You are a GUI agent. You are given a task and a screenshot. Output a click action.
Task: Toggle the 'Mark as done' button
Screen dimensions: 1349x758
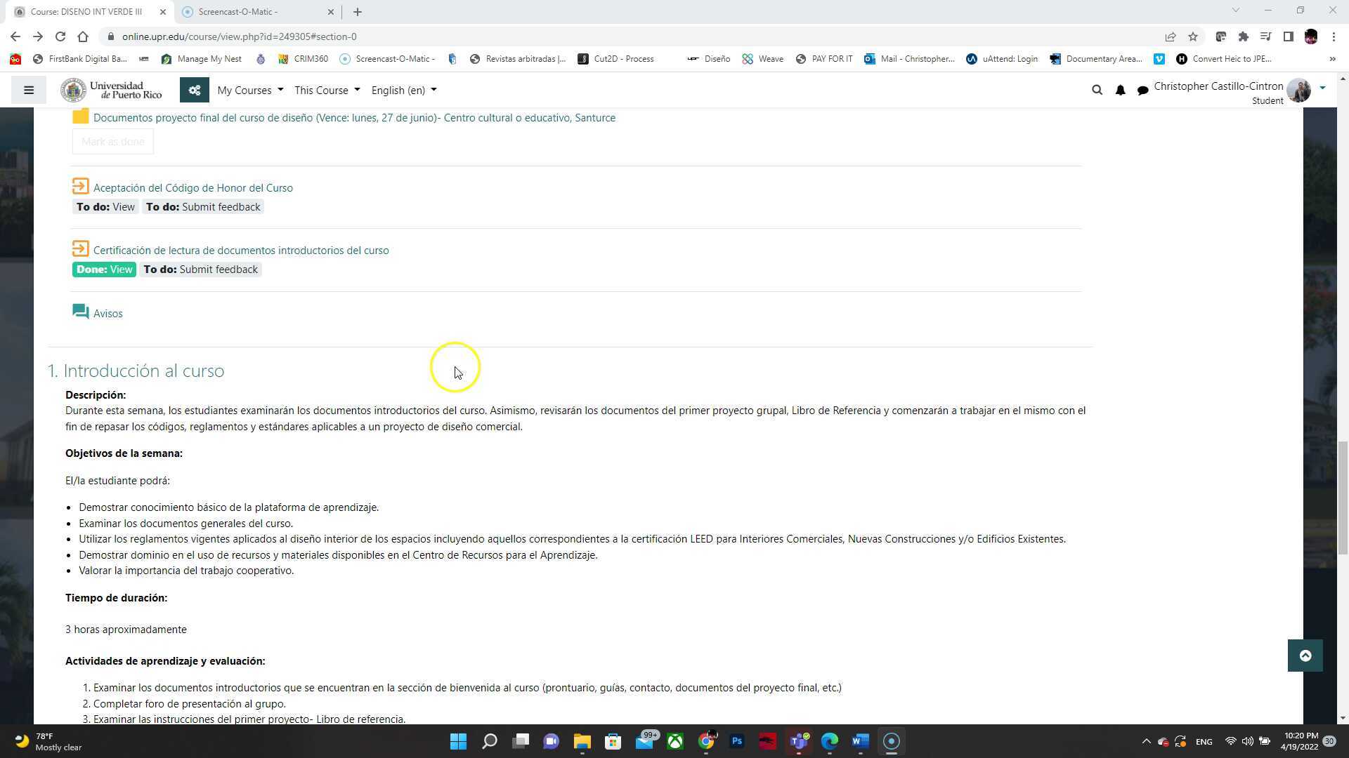pyautogui.click(x=112, y=142)
